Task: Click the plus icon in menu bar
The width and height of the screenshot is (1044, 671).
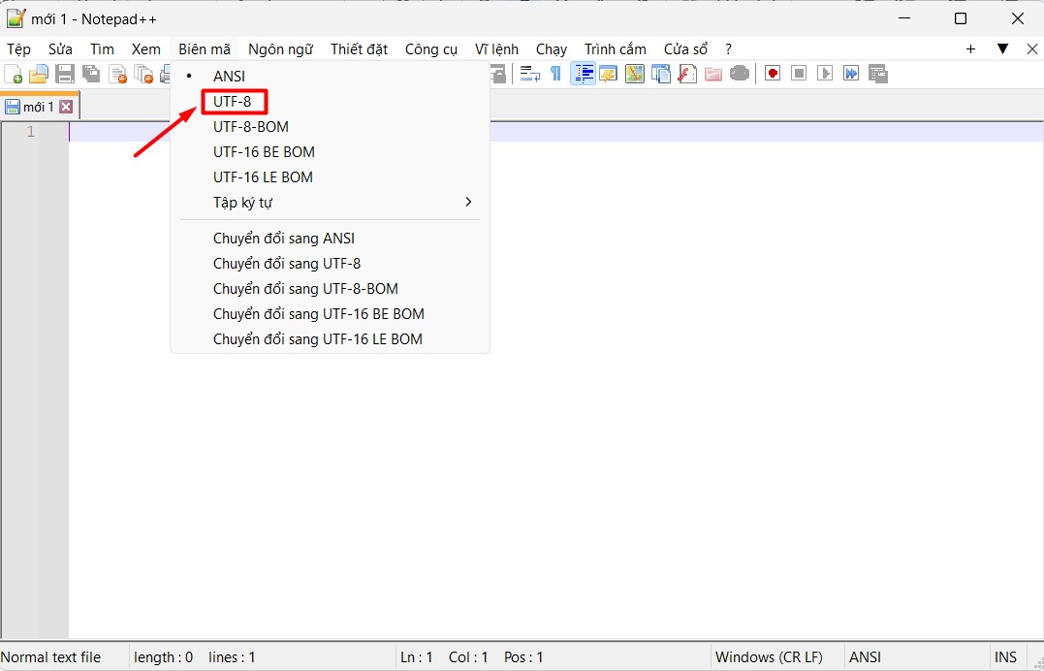Action: 970,48
